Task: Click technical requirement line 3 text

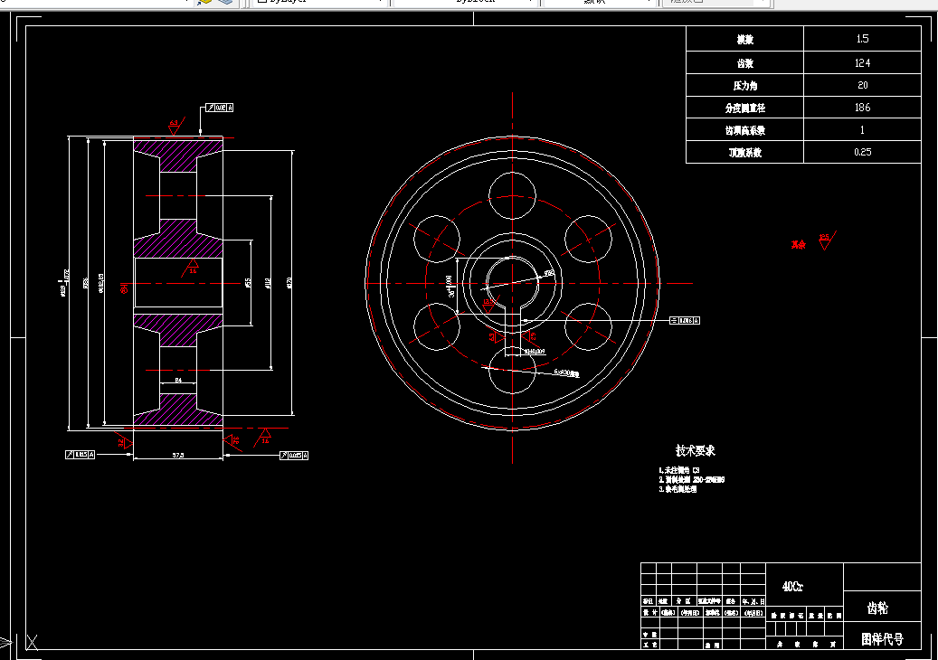Action: pos(677,489)
